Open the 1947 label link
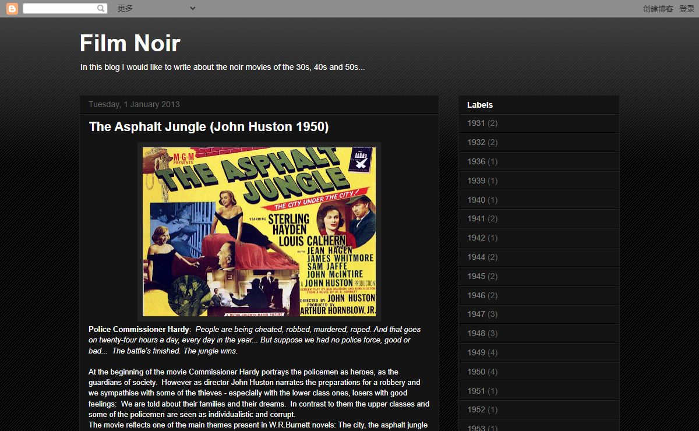Screen dimensions: 699x431 click(476, 314)
